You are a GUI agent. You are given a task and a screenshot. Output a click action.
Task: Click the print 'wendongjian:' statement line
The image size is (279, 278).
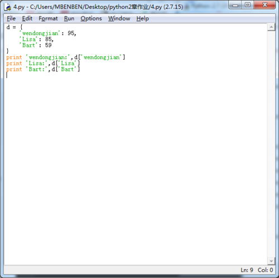click(x=66, y=57)
